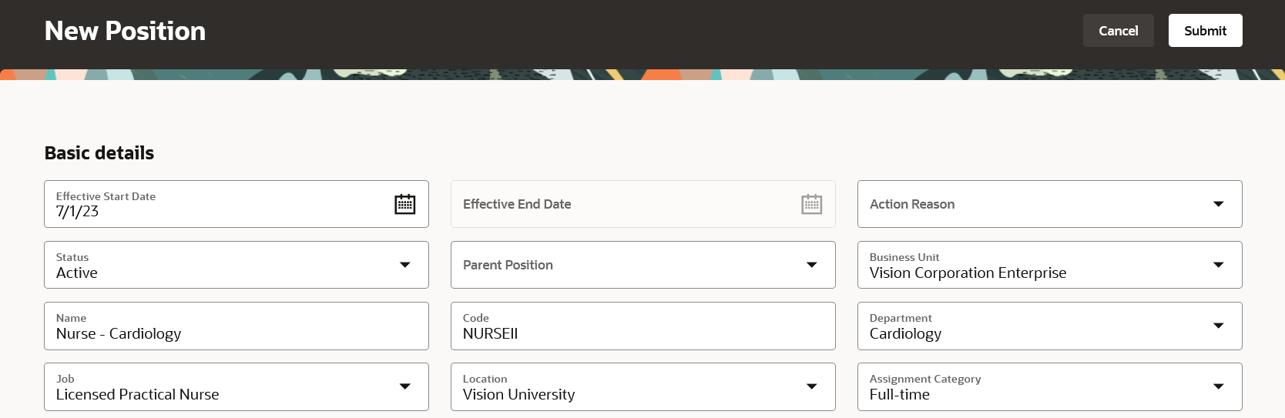
Task: Open the Assignment Category dropdown arrow
Action: (1219, 386)
